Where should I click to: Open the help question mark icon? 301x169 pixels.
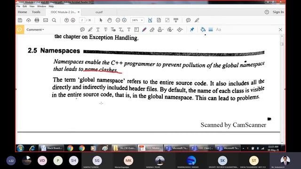click(x=267, y=12)
